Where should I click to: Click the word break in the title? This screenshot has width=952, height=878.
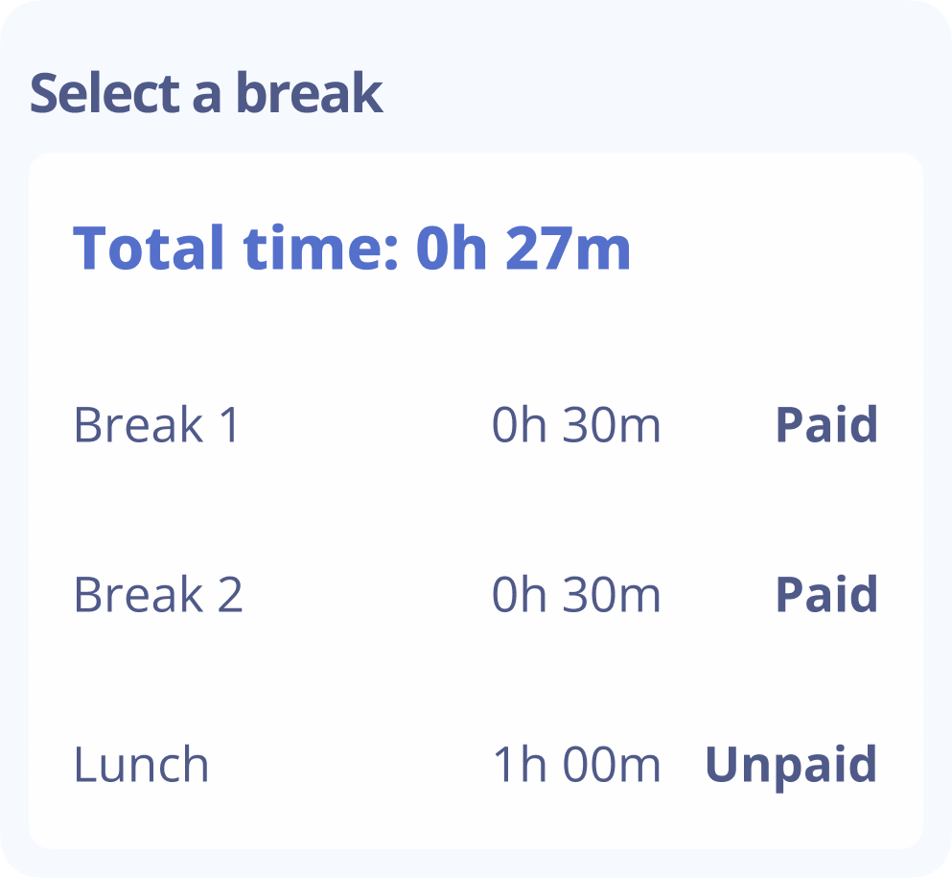[309, 94]
